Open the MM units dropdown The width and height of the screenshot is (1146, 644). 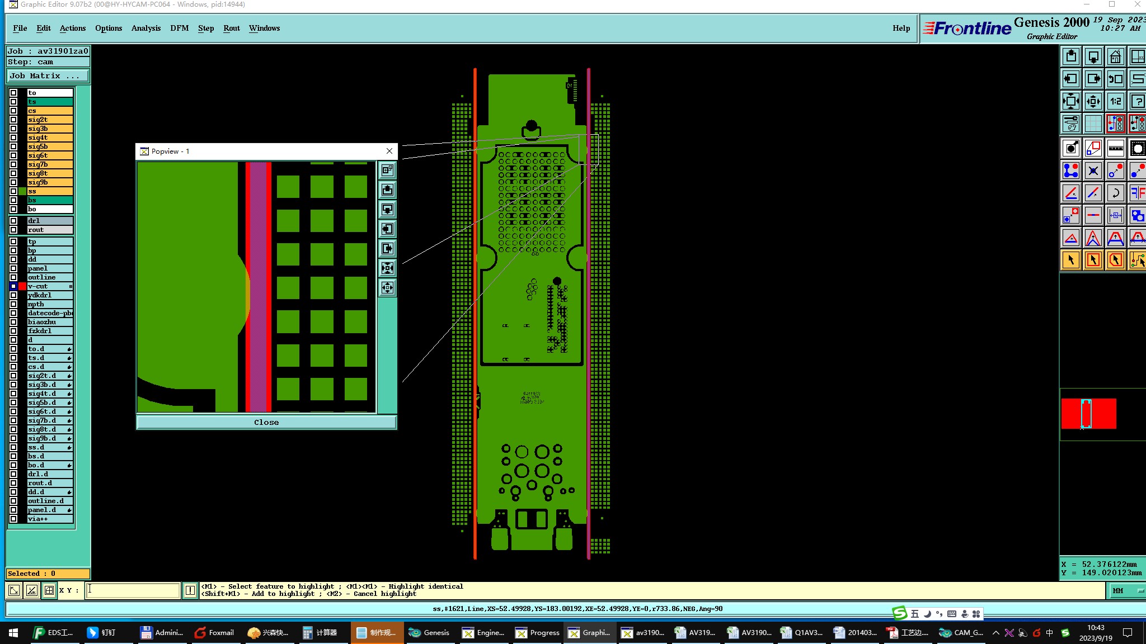click(1126, 590)
